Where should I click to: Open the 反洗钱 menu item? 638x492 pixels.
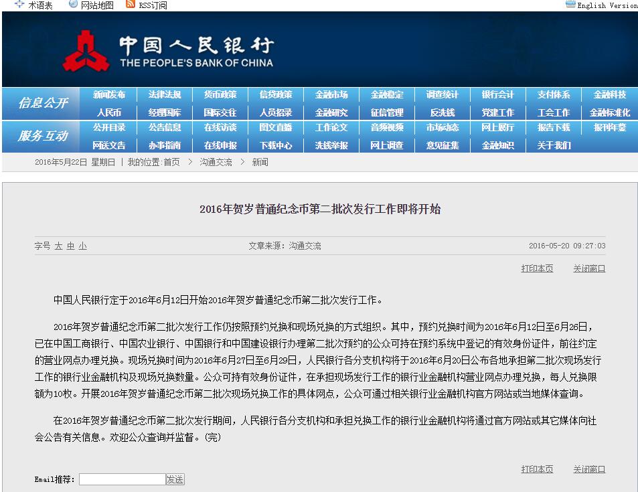point(443,112)
